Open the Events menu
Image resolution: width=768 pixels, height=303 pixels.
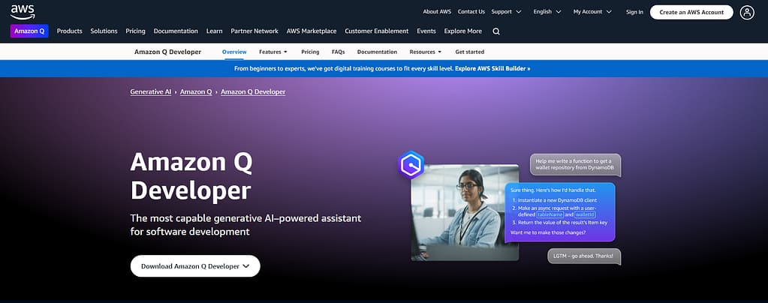point(426,31)
